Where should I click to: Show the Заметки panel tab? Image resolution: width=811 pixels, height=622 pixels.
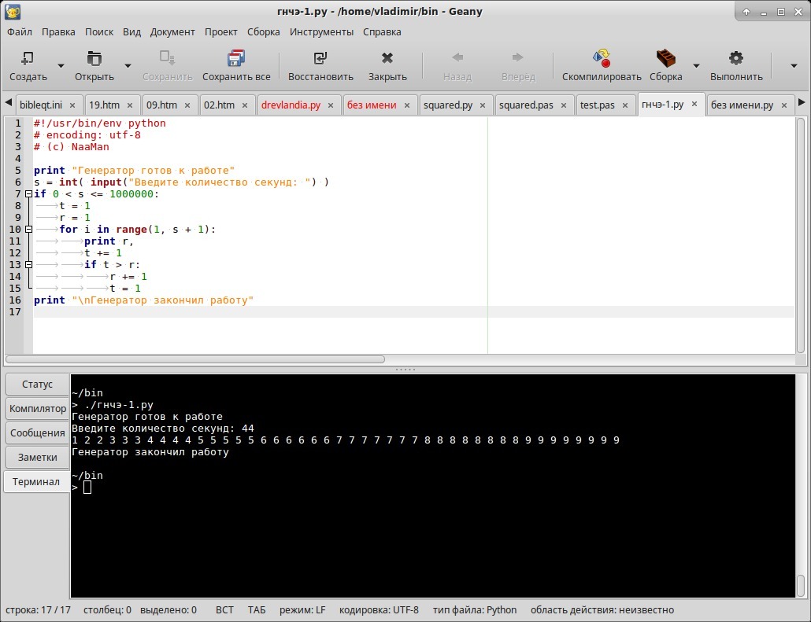click(37, 457)
